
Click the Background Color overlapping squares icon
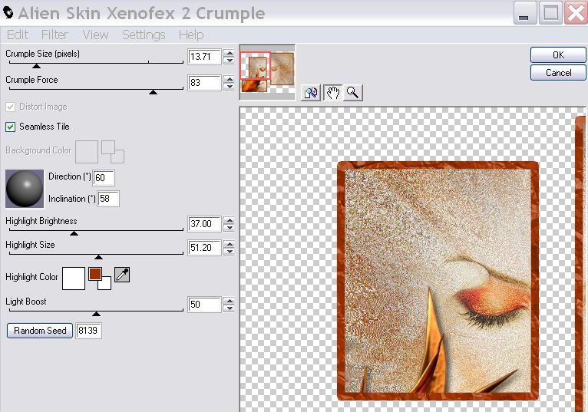(113, 151)
